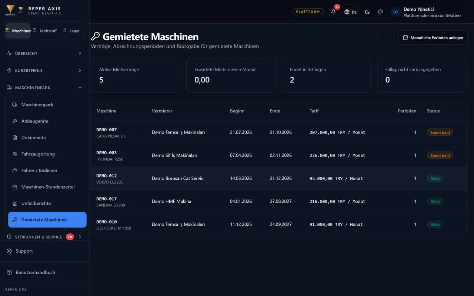
Task: Click the Kurzbefehle lightning icon
Action: pos(9,70)
